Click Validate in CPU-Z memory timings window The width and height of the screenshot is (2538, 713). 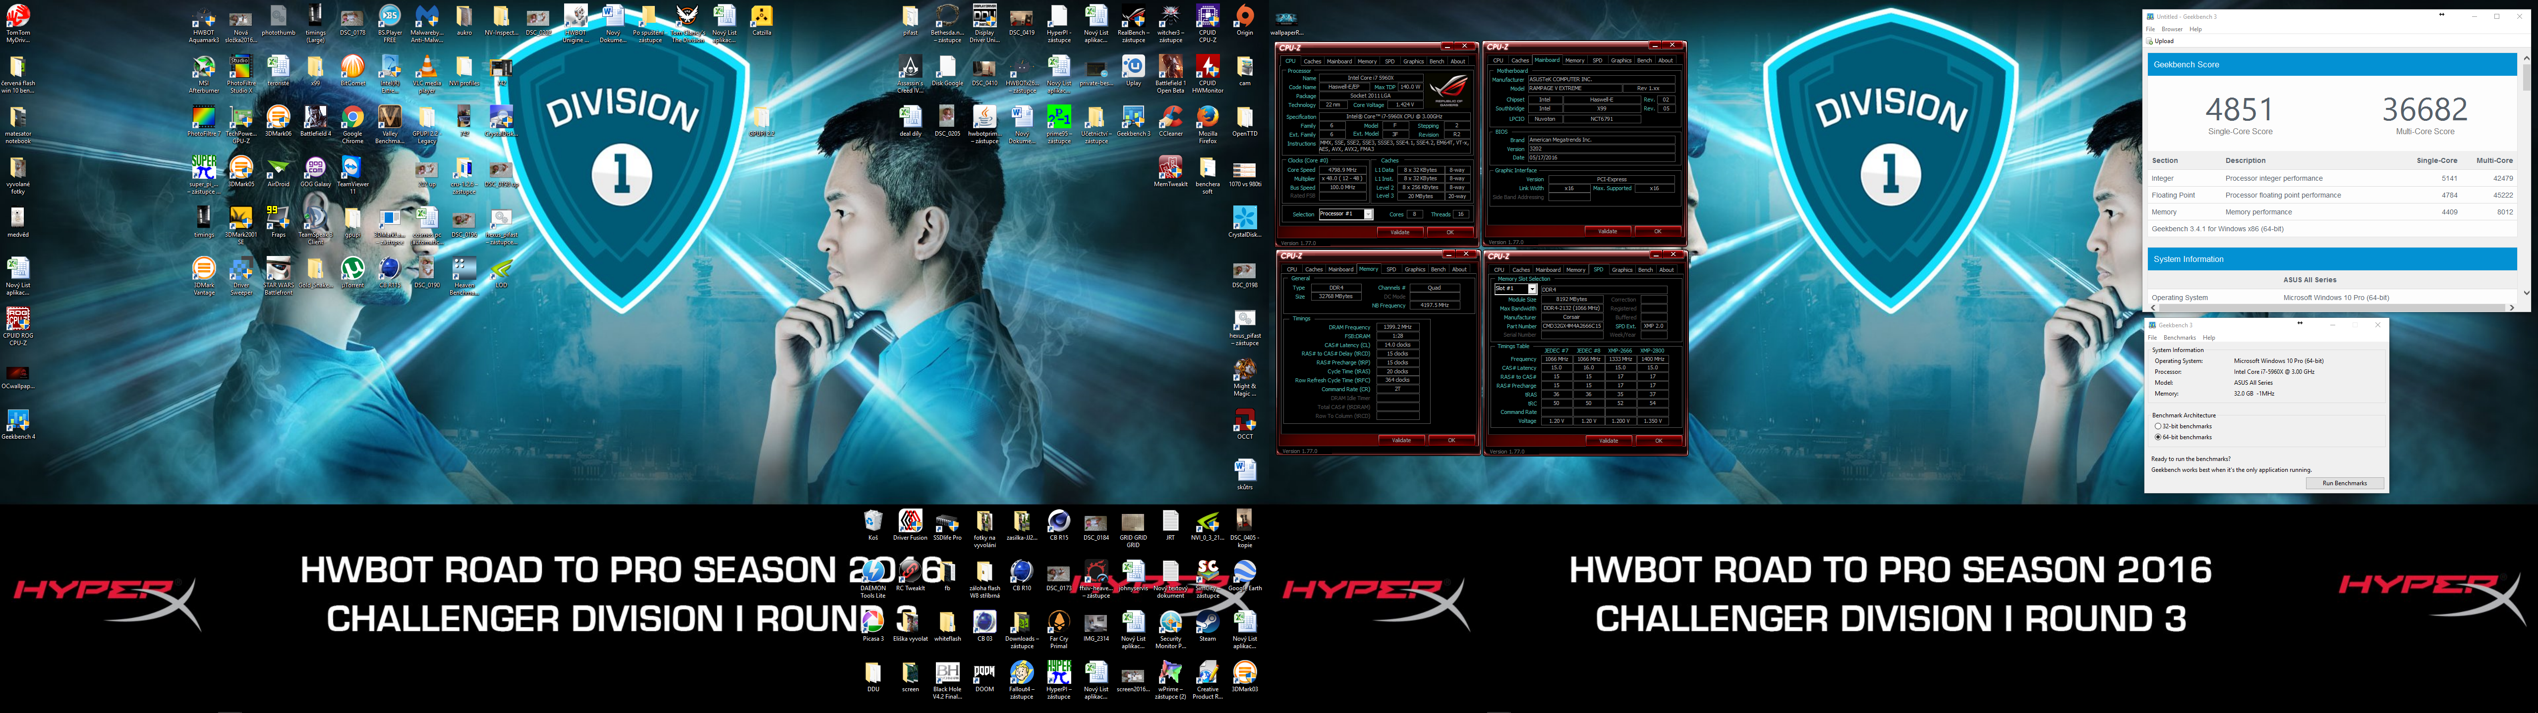click(1401, 440)
